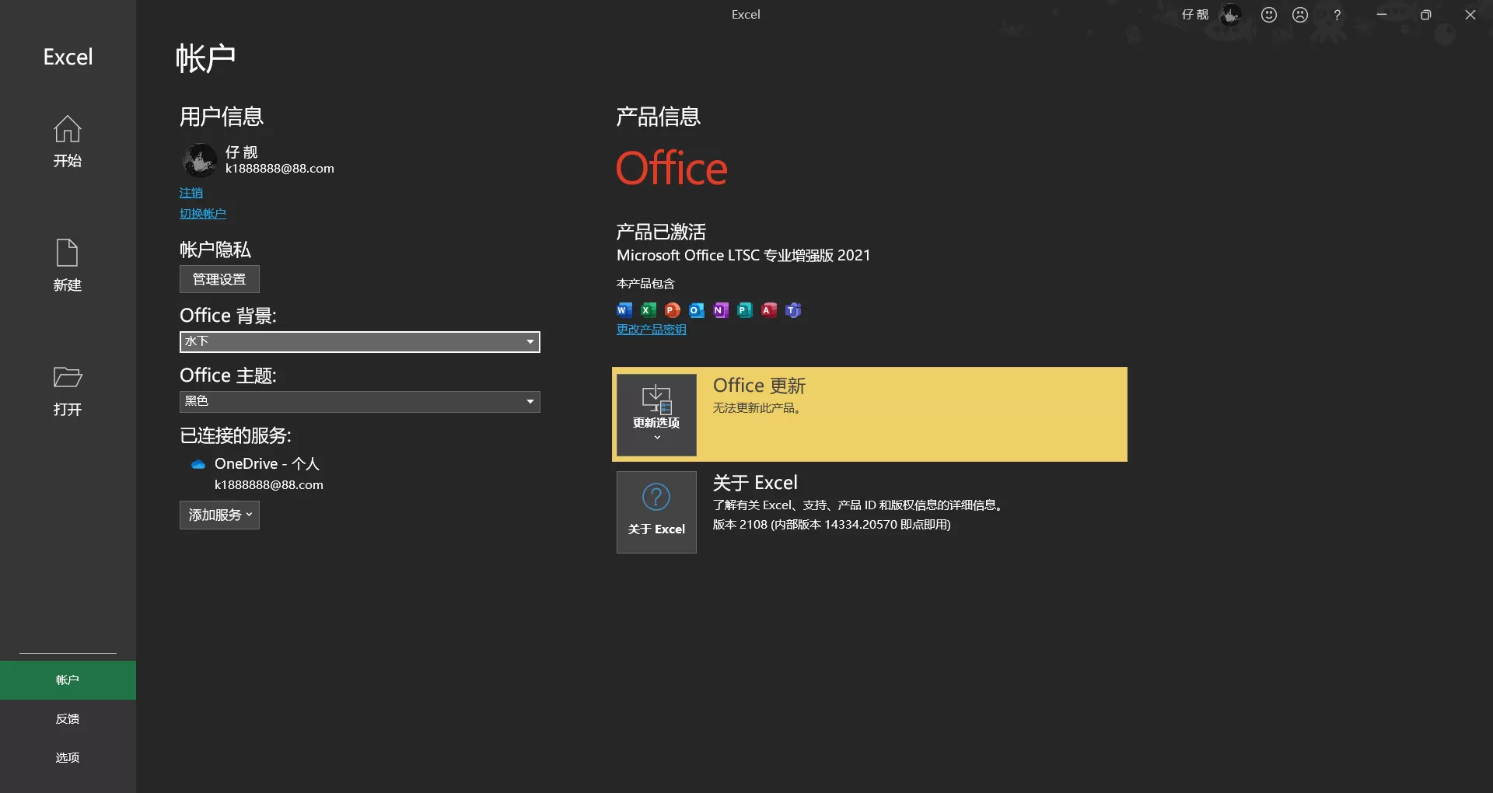Click the 仔靓 user avatar picture
This screenshot has width=1493, height=793.
pyautogui.click(x=199, y=159)
